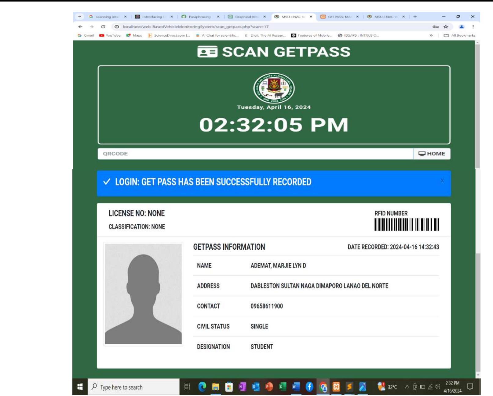The image size is (493, 396).
Task: Click inside the QRCODE input field
Action: pos(244,154)
